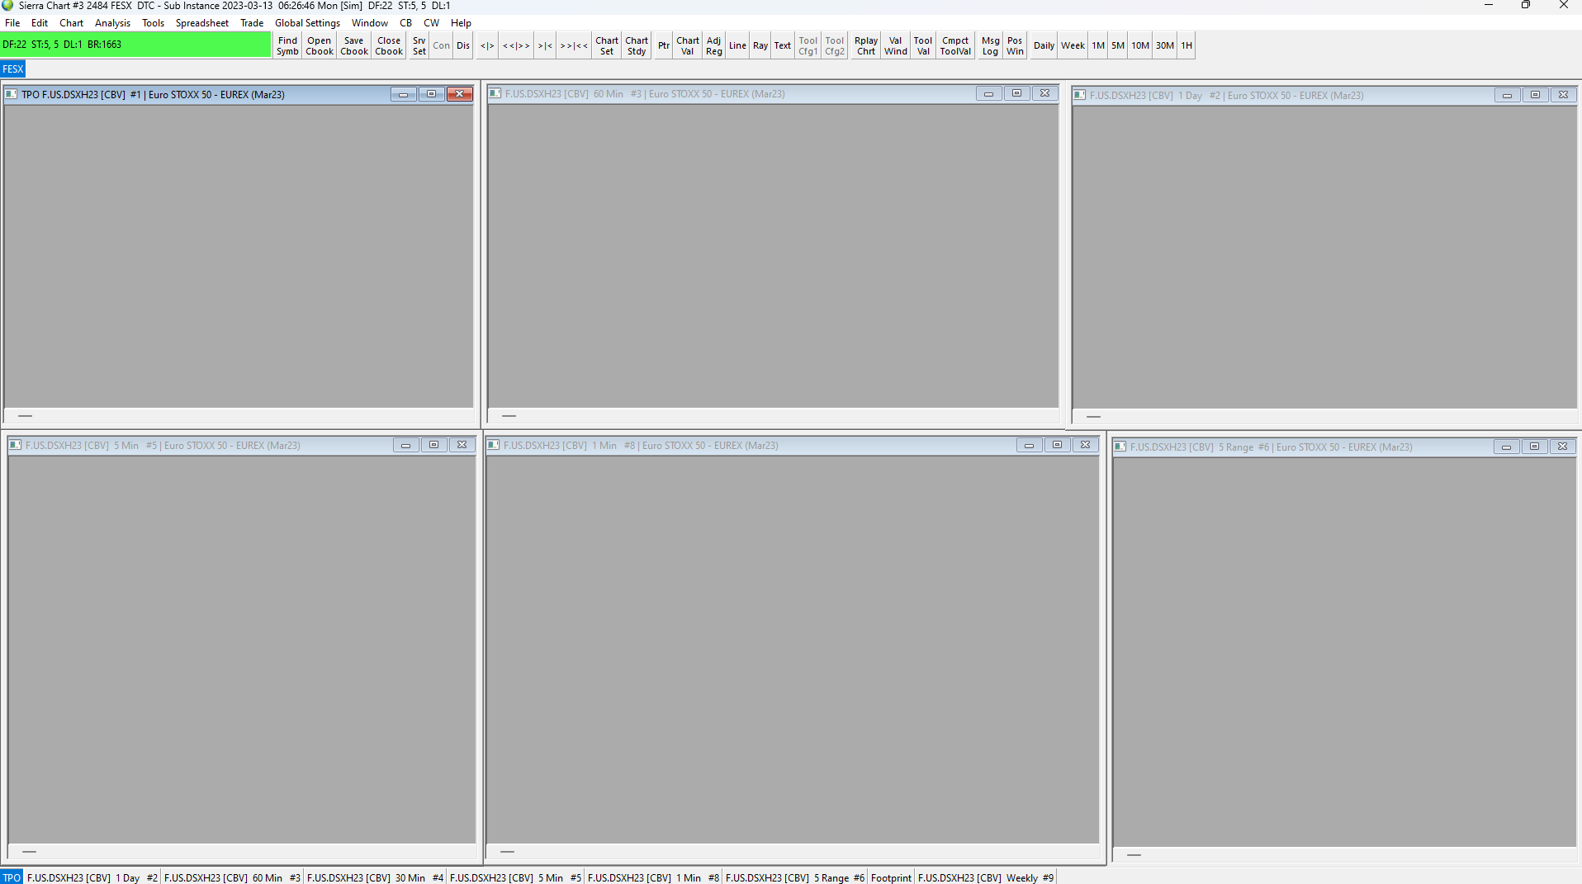This screenshot has height=884, width=1582.
Task: Switch to 1 Min #8 chart tab
Action: coord(653,877)
